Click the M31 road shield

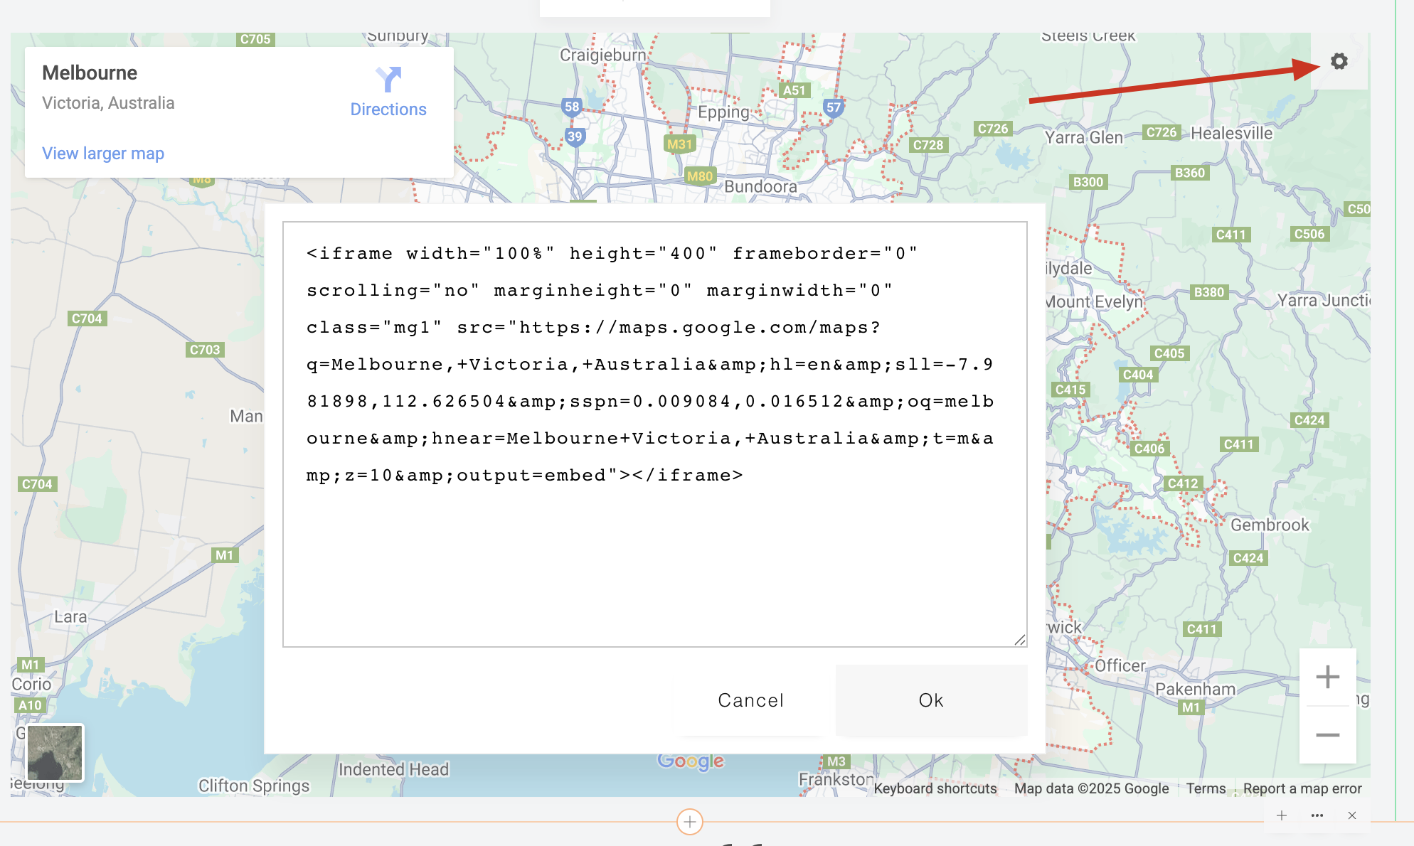(679, 144)
